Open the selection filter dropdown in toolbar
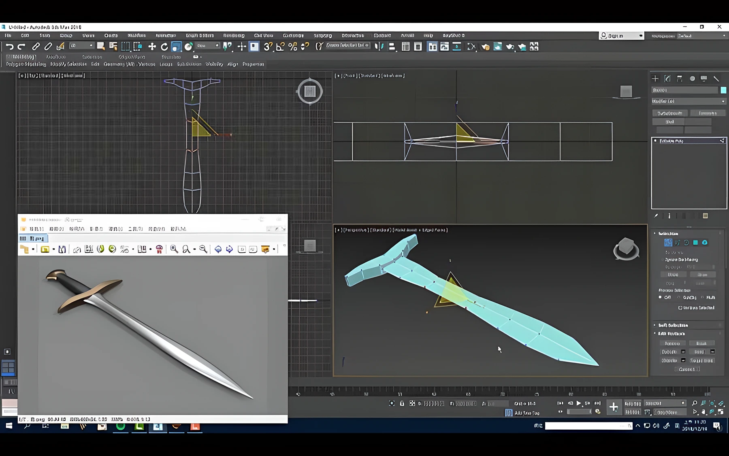The height and width of the screenshot is (456, 729). click(x=81, y=46)
